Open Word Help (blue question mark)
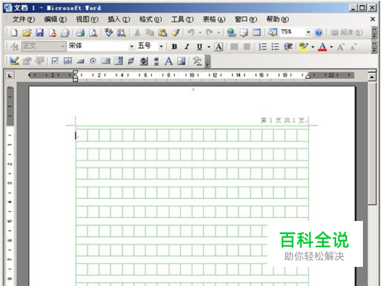382x286 pixels. coord(319,33)
